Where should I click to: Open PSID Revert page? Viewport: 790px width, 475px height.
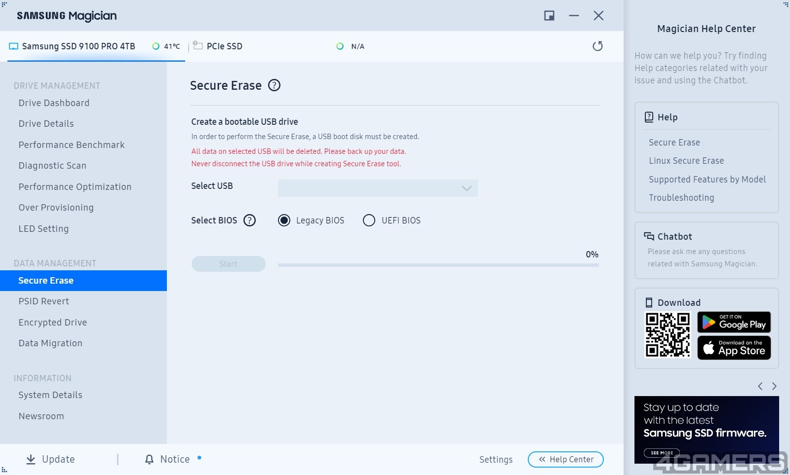click(x=43, y=301)
